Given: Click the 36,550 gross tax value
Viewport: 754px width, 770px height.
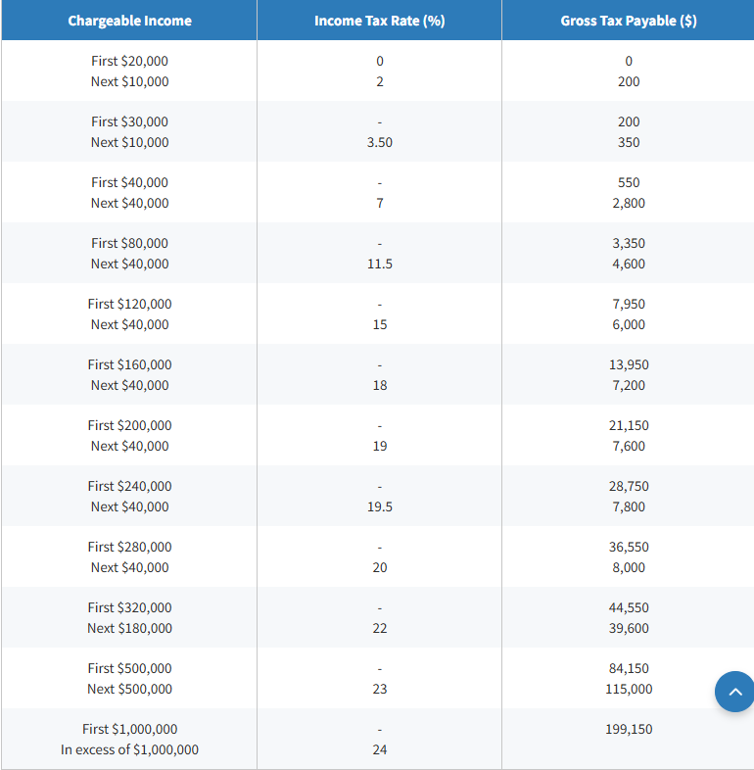Looking at the screenshot, I should pyautogui.click(x=629, y=547).
